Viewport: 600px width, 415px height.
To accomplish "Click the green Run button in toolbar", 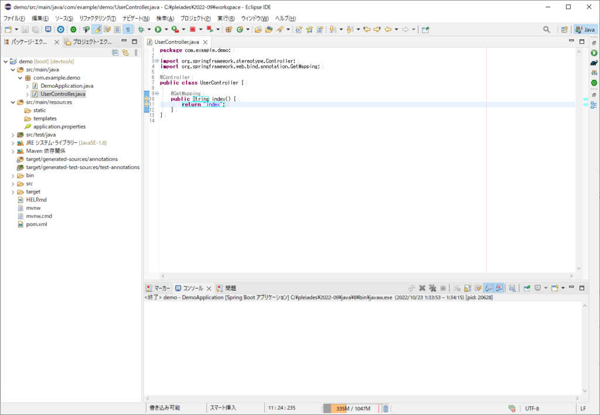I will 158,29.
